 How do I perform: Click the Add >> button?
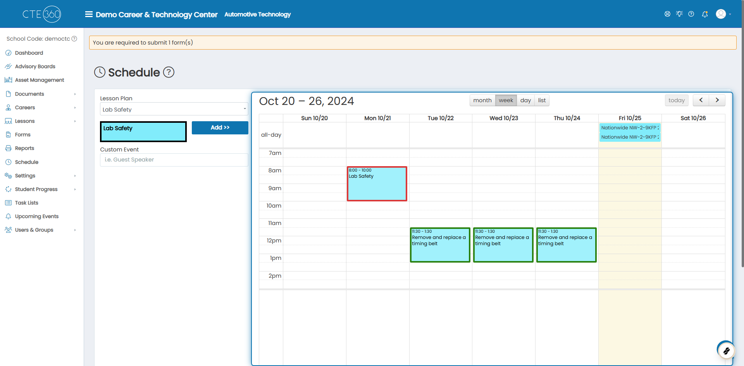220,127
